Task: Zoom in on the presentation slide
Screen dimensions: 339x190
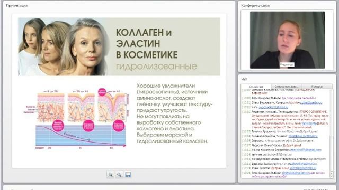Action: [110, 175]
